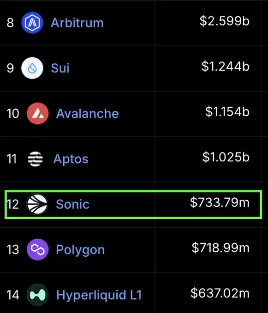The image size is (268, 313).
Task: Click the red Avalanche logo icon
Action: (37, 113)
